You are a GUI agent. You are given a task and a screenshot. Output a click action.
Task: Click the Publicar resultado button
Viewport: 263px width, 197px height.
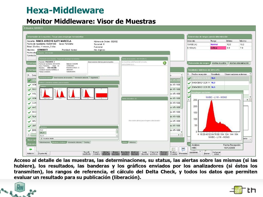pyautogui.click(x=135, y=153)
